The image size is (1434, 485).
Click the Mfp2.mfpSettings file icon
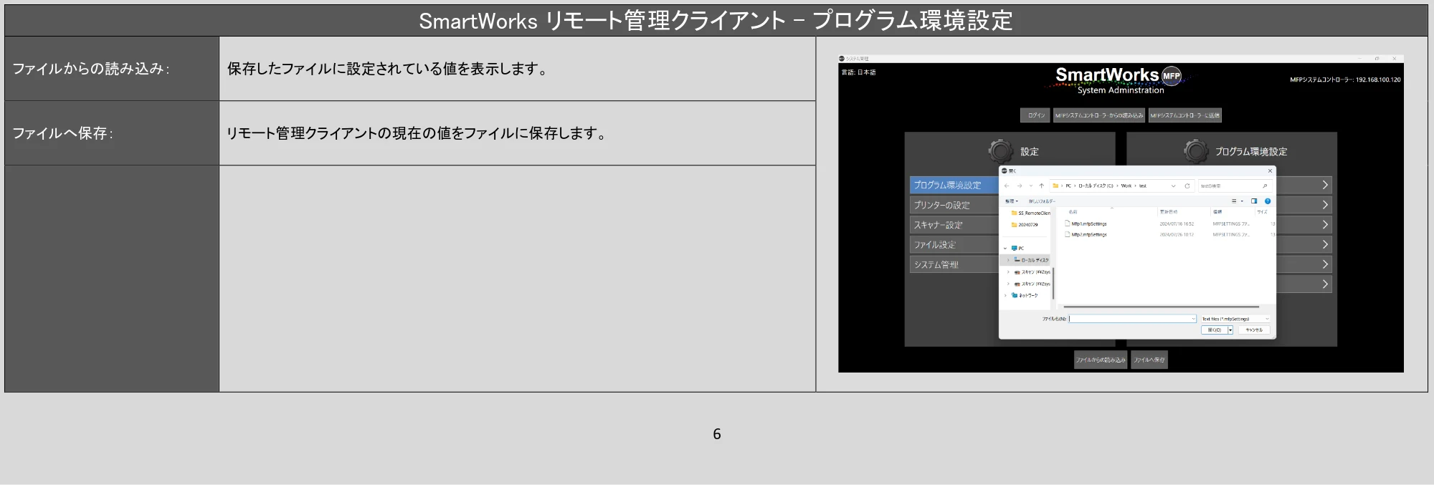click(x=1067, y=234)
